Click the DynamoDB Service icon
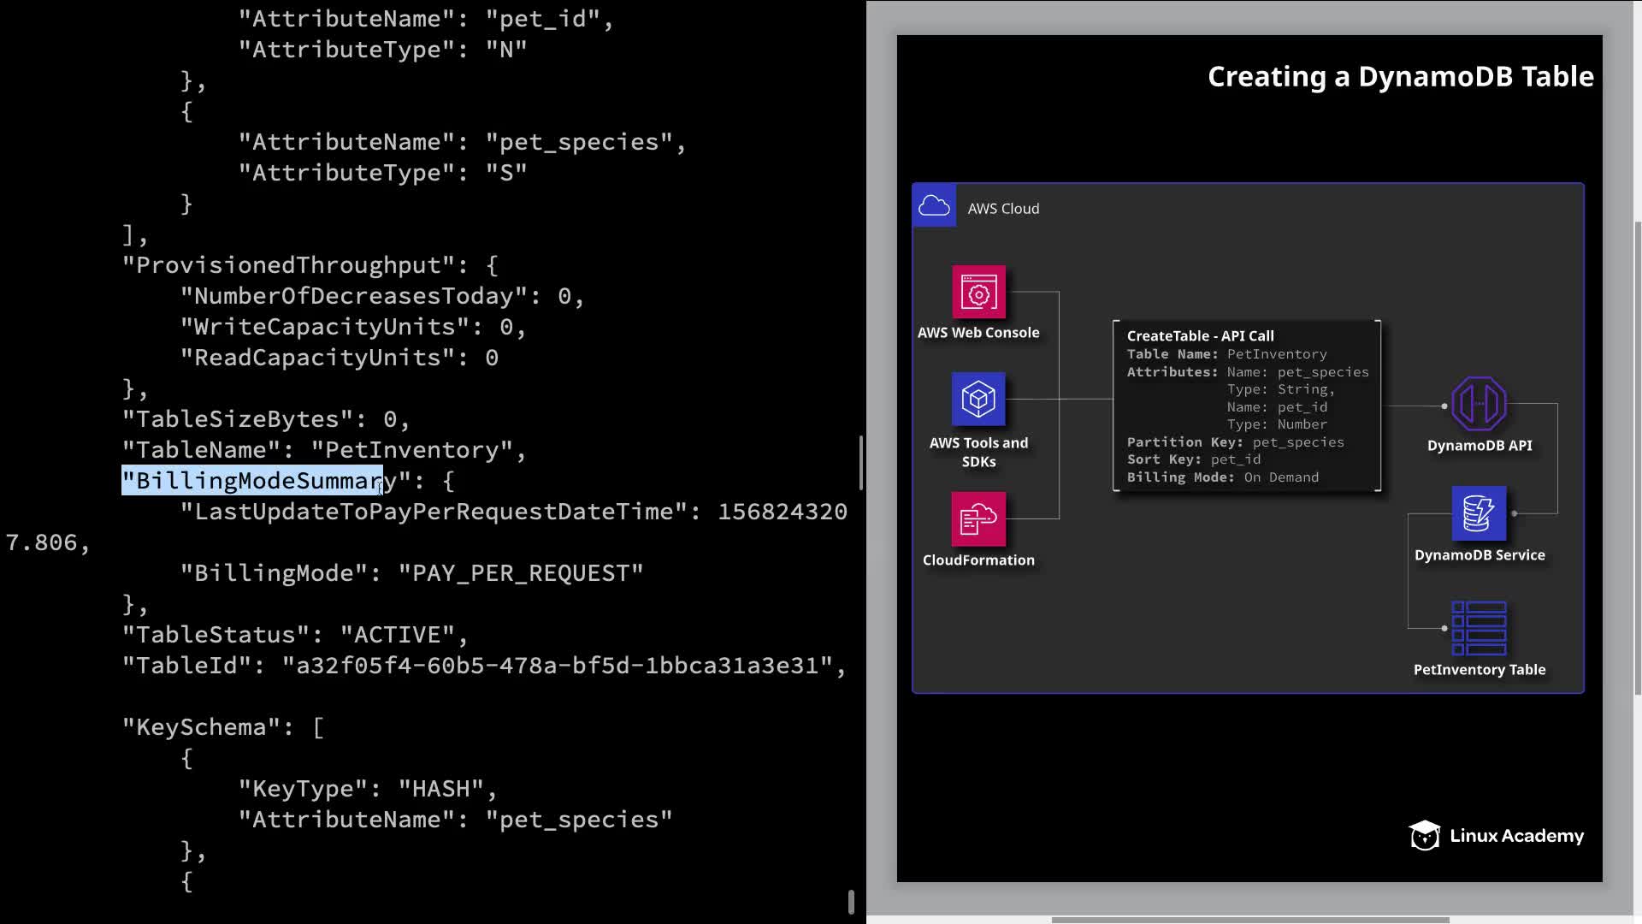The width and height of the screenshot is (1642, 924). pos(1479,513)
